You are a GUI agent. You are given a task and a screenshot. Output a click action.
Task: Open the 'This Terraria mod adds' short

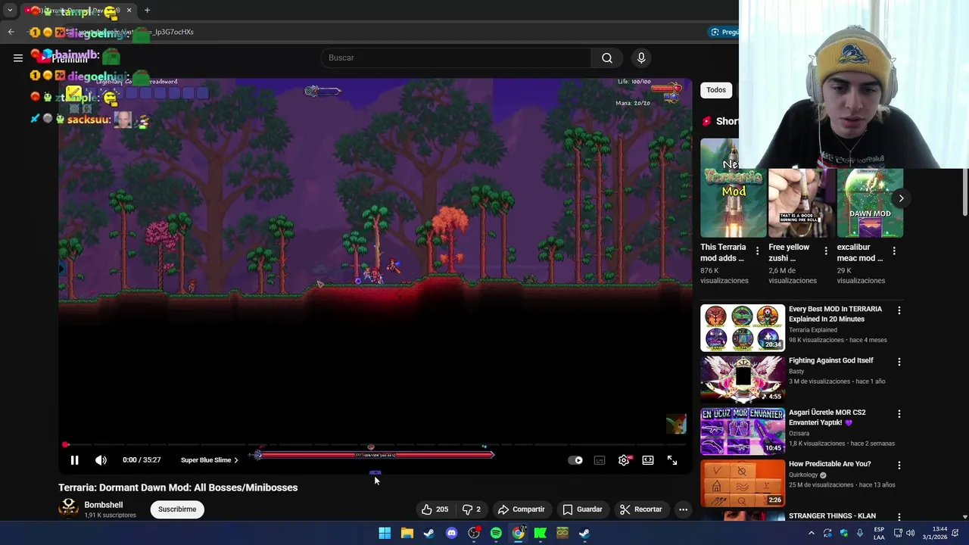click(733, 188)
